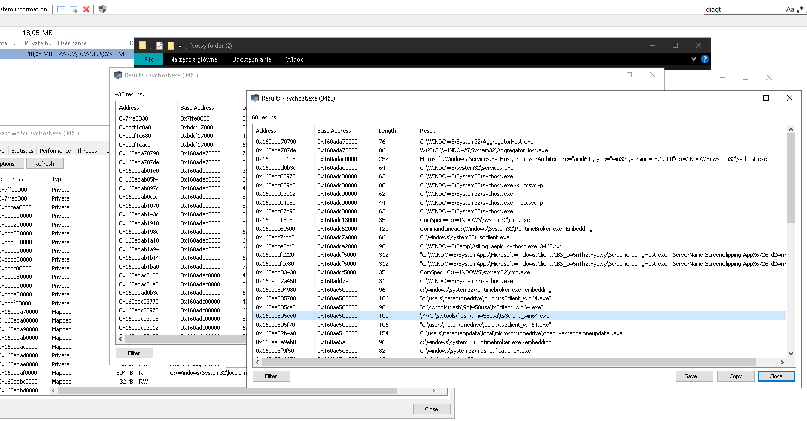Screen dimensions: 807x421
Task: Click the red X kill process icon
Action: pos(86,9)
